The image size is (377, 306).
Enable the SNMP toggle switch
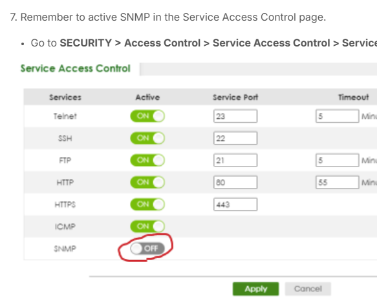147,249
